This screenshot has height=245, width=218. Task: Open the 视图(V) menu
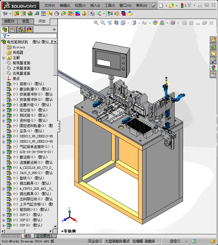coord(80,6)
